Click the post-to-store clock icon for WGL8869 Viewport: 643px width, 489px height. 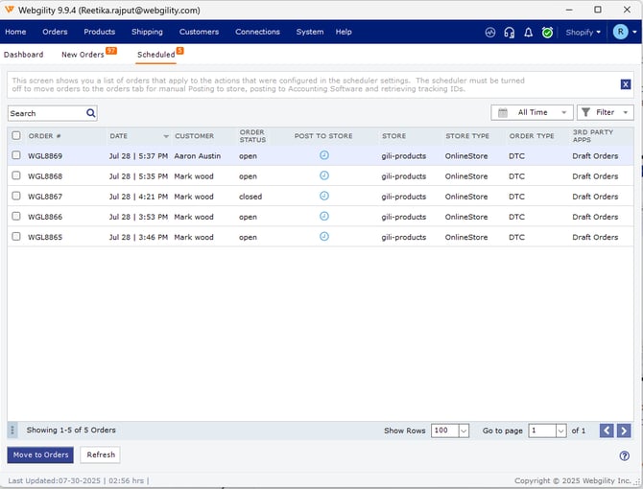coord(323,155)
